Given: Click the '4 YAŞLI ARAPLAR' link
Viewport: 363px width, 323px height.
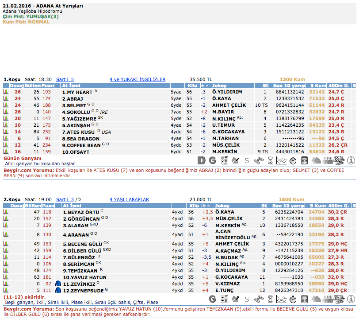Looking at the screenshot, I should click(x=129, y=200).
